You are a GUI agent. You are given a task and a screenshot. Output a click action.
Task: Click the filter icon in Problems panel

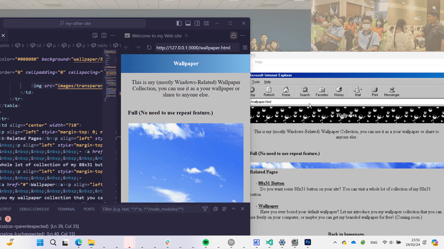click(205, 209)
